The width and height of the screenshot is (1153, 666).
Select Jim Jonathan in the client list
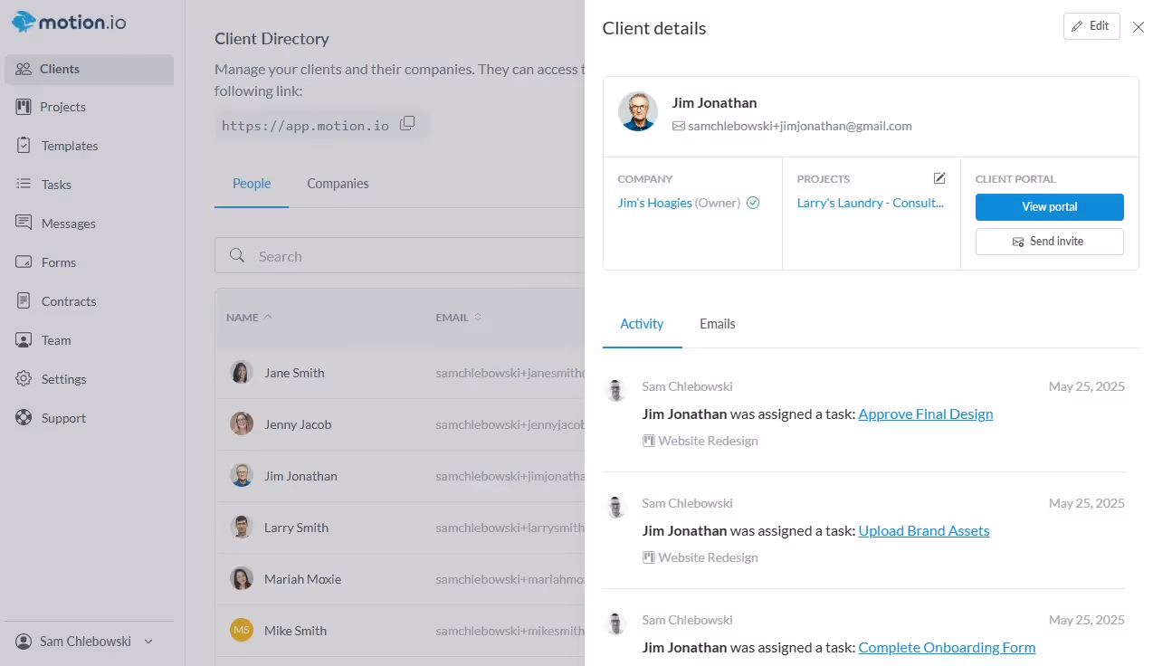pyautogui.click(x=400, y=476)
